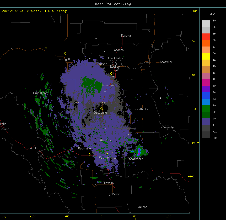Click the Vulcan city label
This screenshot has width=226, height=220.
pos(142,207)
